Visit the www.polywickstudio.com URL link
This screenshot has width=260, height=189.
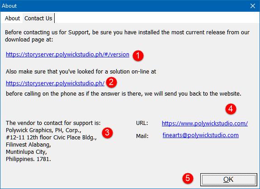click(205, 123)
